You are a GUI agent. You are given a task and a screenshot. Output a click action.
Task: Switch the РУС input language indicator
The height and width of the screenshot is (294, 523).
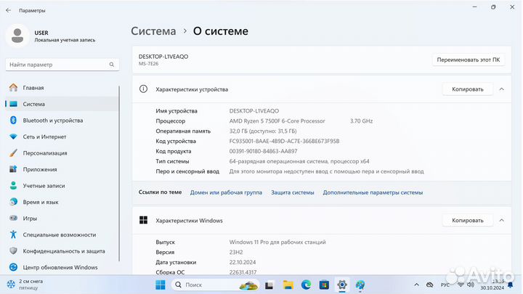tap(445, 285)
